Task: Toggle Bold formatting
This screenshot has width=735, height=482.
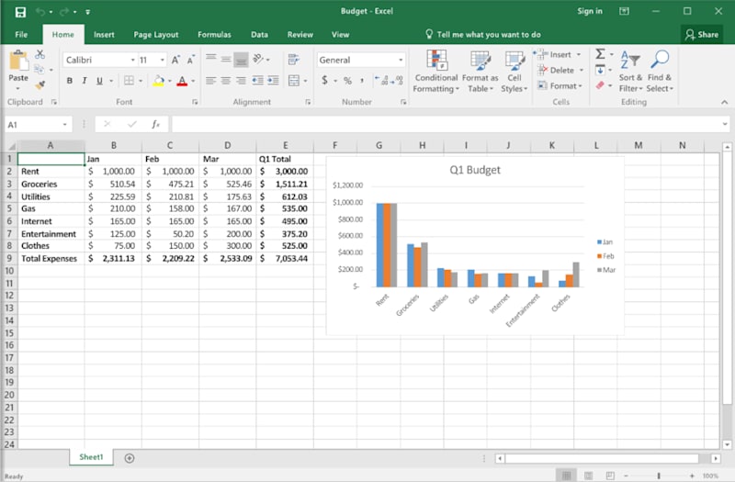Action: coord(70,81)
